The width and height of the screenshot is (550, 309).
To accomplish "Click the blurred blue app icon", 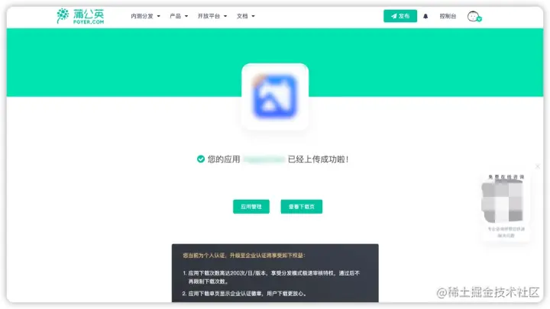I will 275,96.
